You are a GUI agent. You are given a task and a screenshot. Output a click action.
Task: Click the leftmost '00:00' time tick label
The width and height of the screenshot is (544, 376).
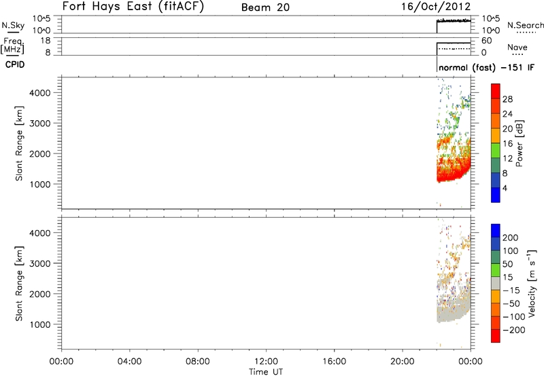click(x=61, y=362)
